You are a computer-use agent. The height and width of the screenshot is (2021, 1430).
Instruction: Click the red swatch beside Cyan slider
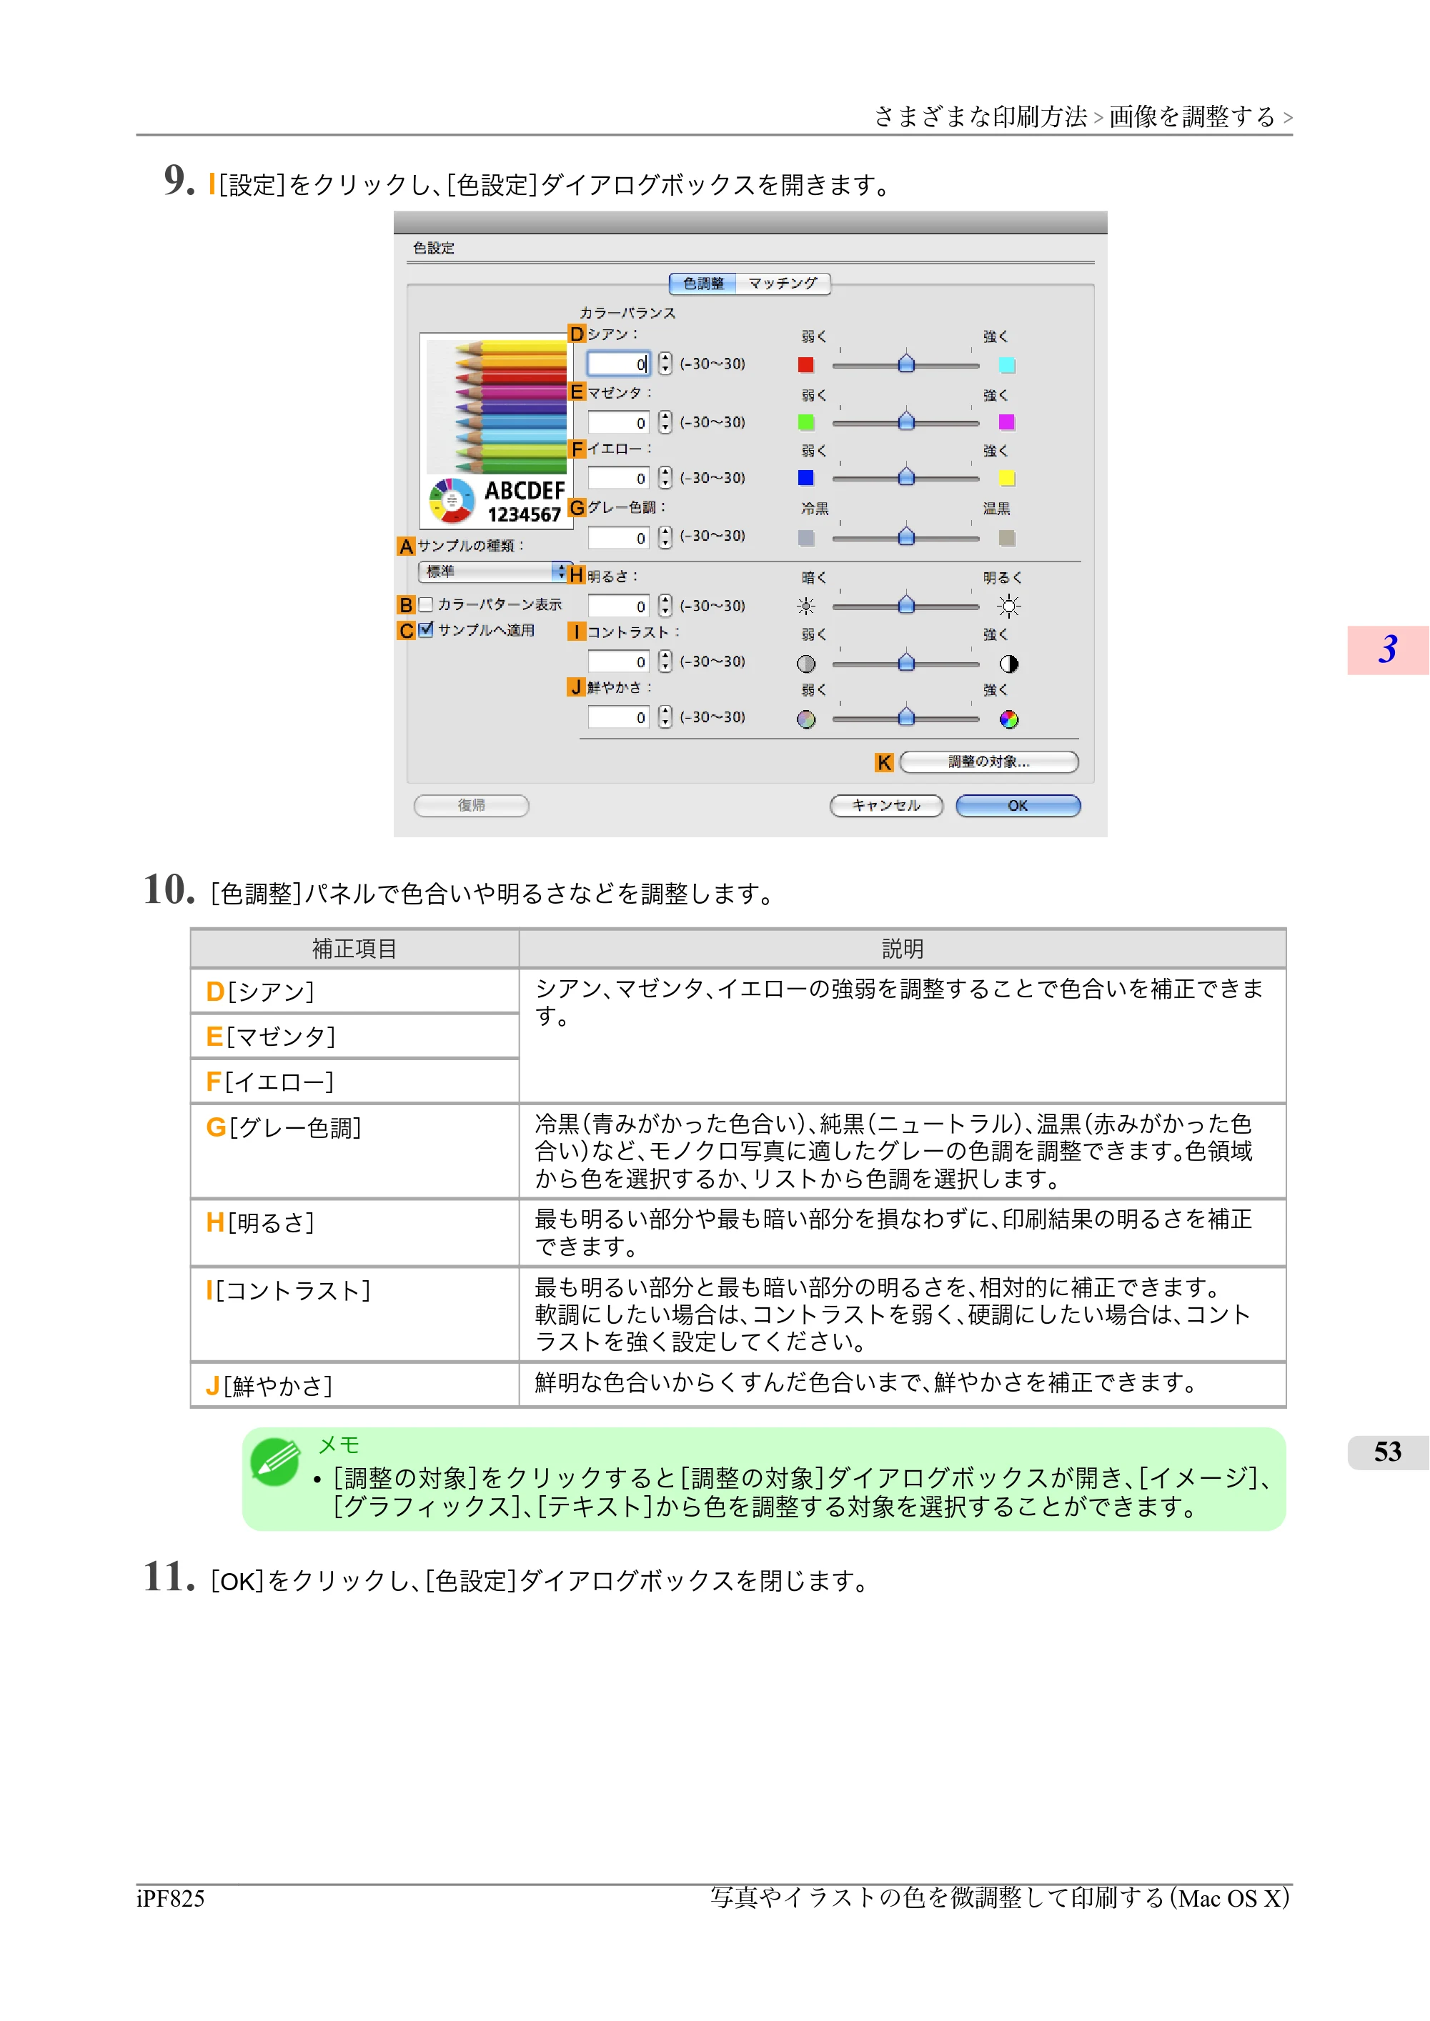[805, 364]
